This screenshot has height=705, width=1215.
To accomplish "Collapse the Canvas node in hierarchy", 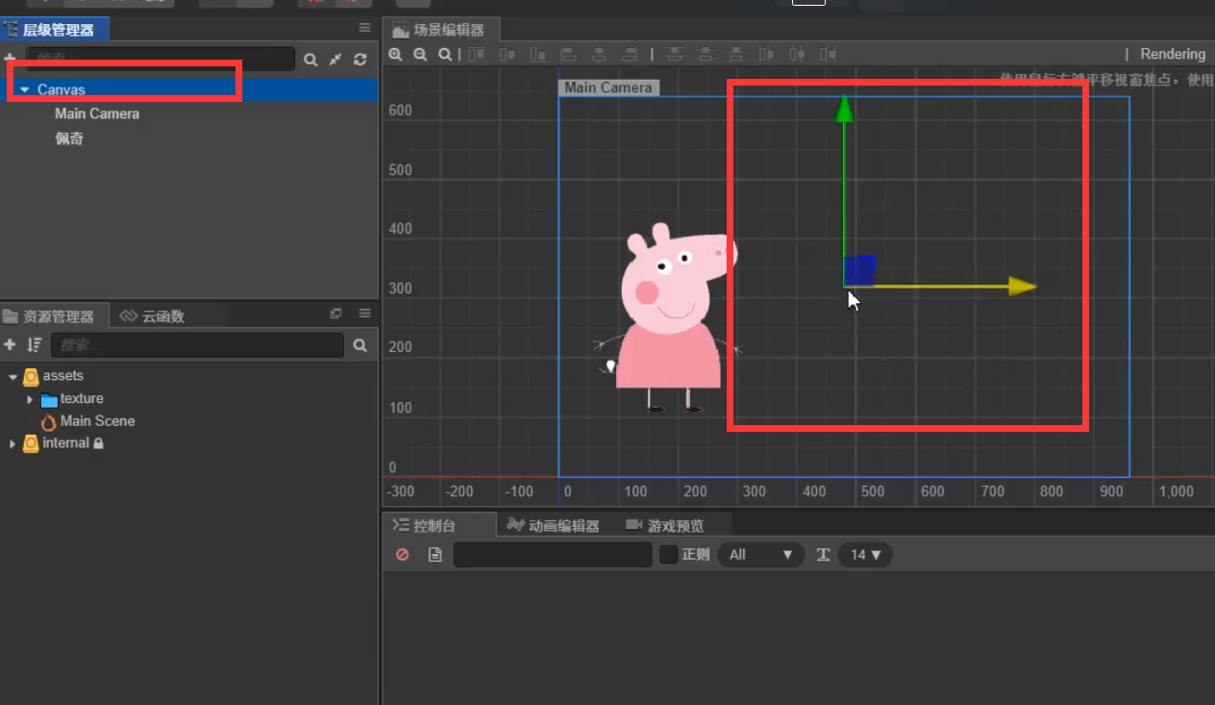I will pyautogui.click(x=24, y=89).
